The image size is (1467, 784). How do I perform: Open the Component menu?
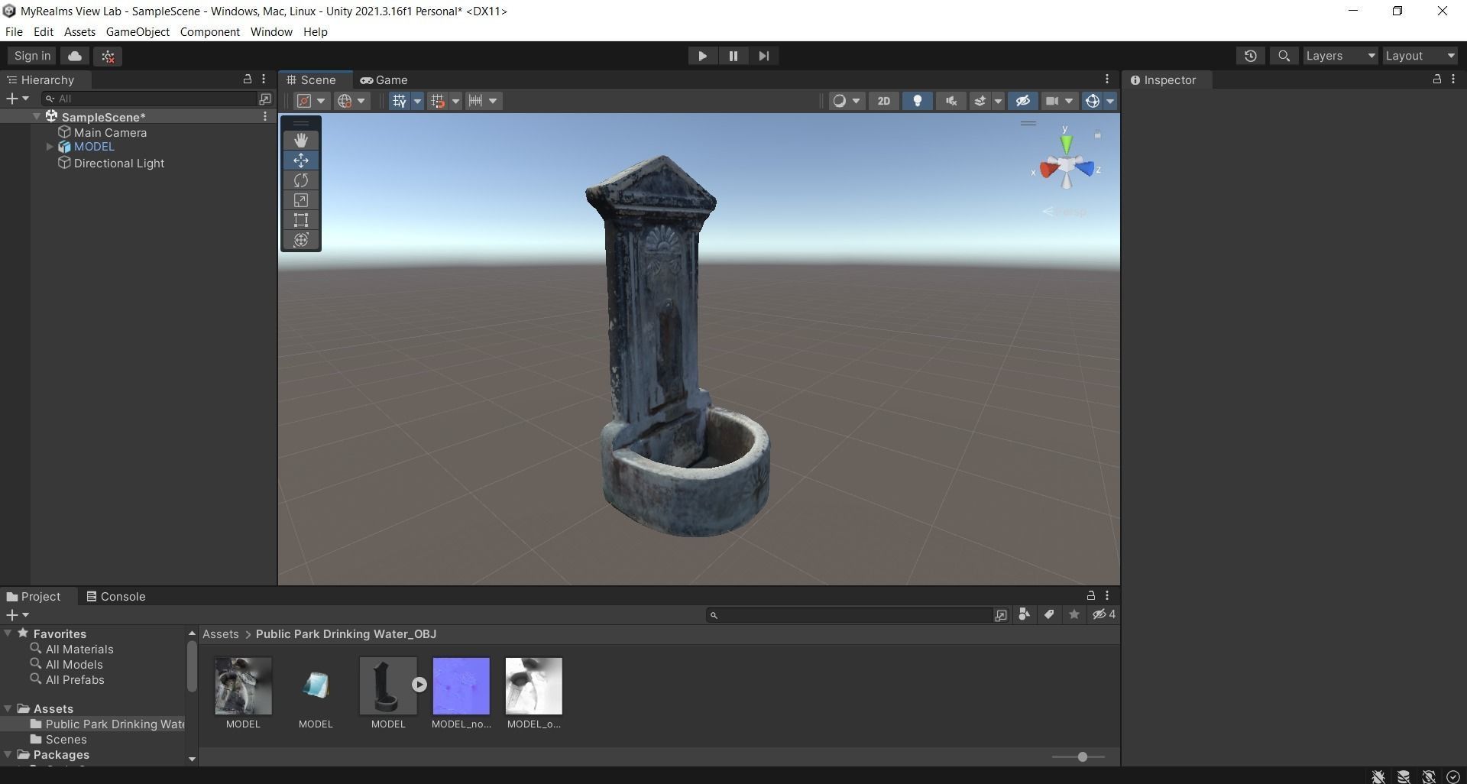point(210,32)
